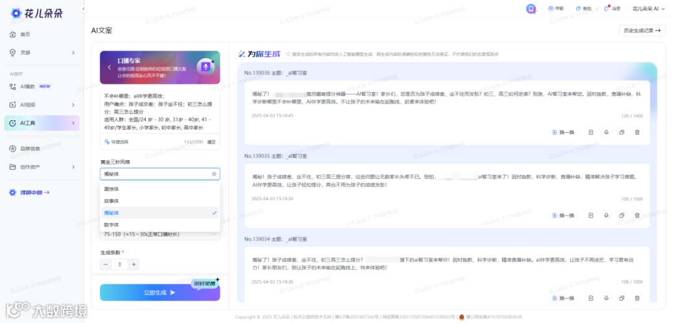Click 换一换 on card No.139036
Screen dimensions: 673x323
click(563, 132)
